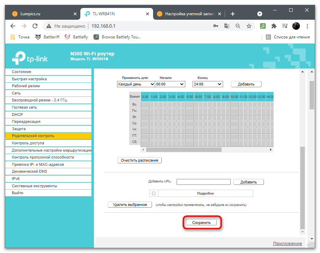The height and width of the screenshot is (253, 320).
Task: Open Battlefly bookmark
Action: pos(76,37)
